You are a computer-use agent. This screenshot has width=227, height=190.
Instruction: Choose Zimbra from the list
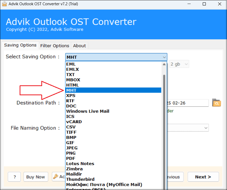coord(113,169)
